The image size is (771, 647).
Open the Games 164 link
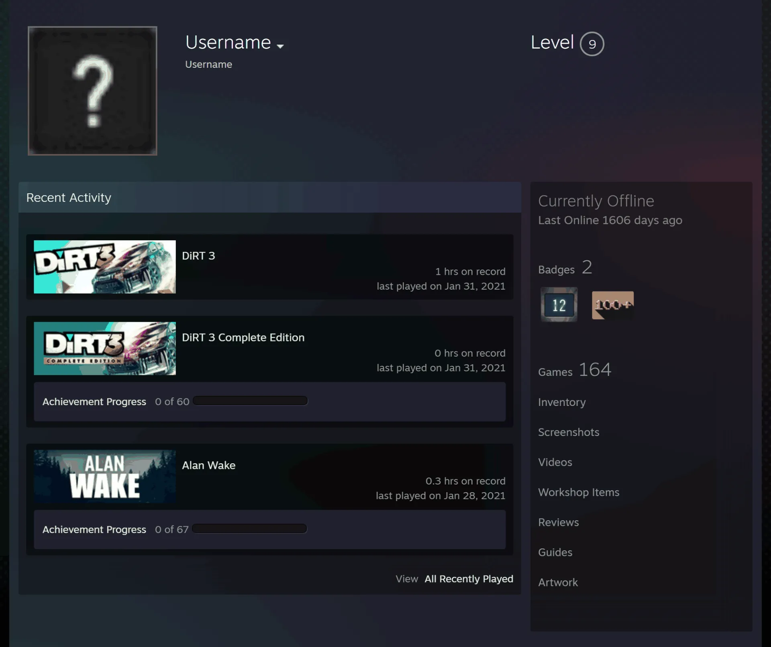click(x=575, y=370)
